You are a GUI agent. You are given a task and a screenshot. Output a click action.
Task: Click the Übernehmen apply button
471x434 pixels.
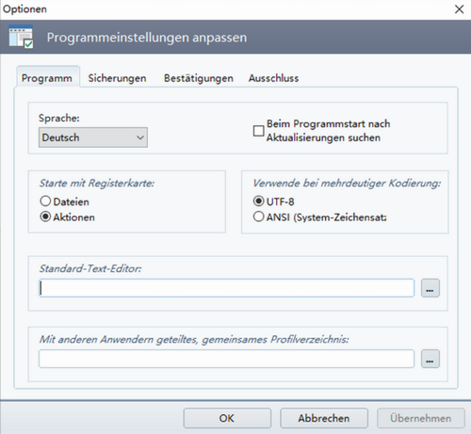pos(421,418)
